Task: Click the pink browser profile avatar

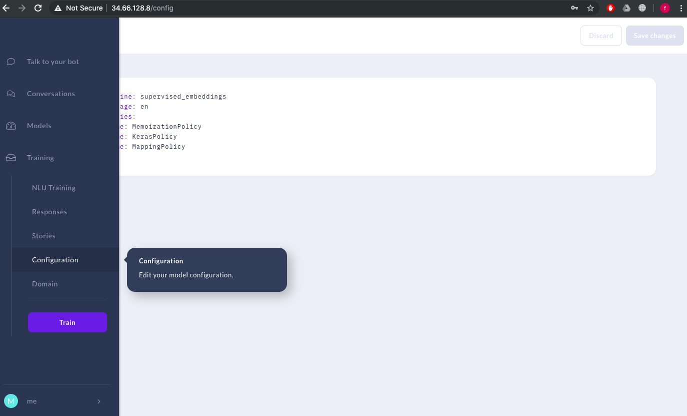Action: tap(665, 8)
